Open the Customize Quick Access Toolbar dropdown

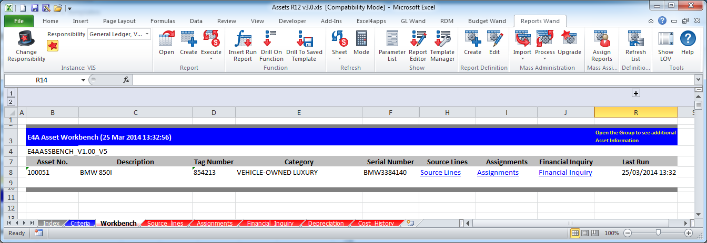coord(69,8)
